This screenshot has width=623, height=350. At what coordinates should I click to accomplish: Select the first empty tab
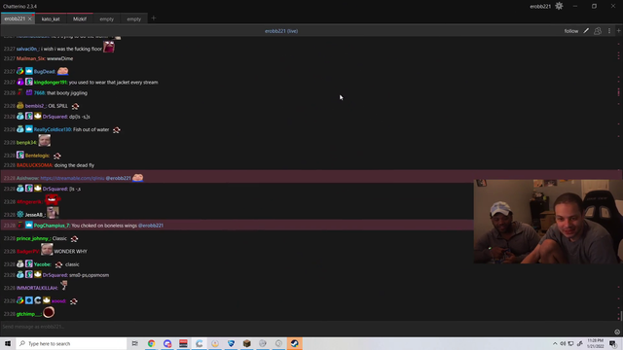click(106, 18)
